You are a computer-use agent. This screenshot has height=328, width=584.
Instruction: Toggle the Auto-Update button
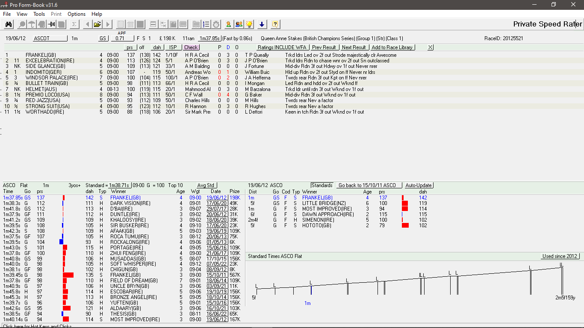point(419,185)
